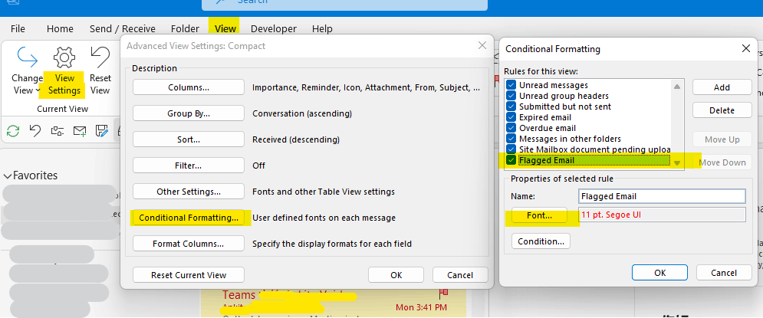
Task: Close the Advanced View Settings dialog
Action: pyautogui.click(x=482, y=46)
